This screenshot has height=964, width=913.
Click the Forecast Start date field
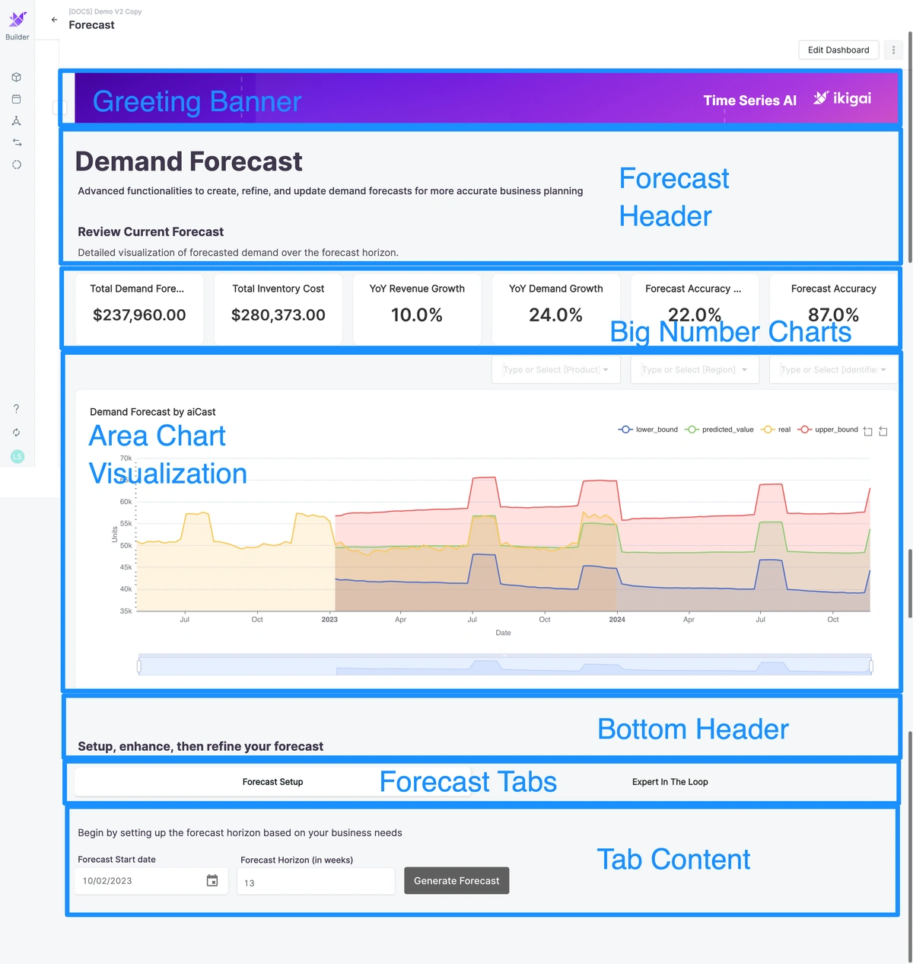(x=152, y=881)
